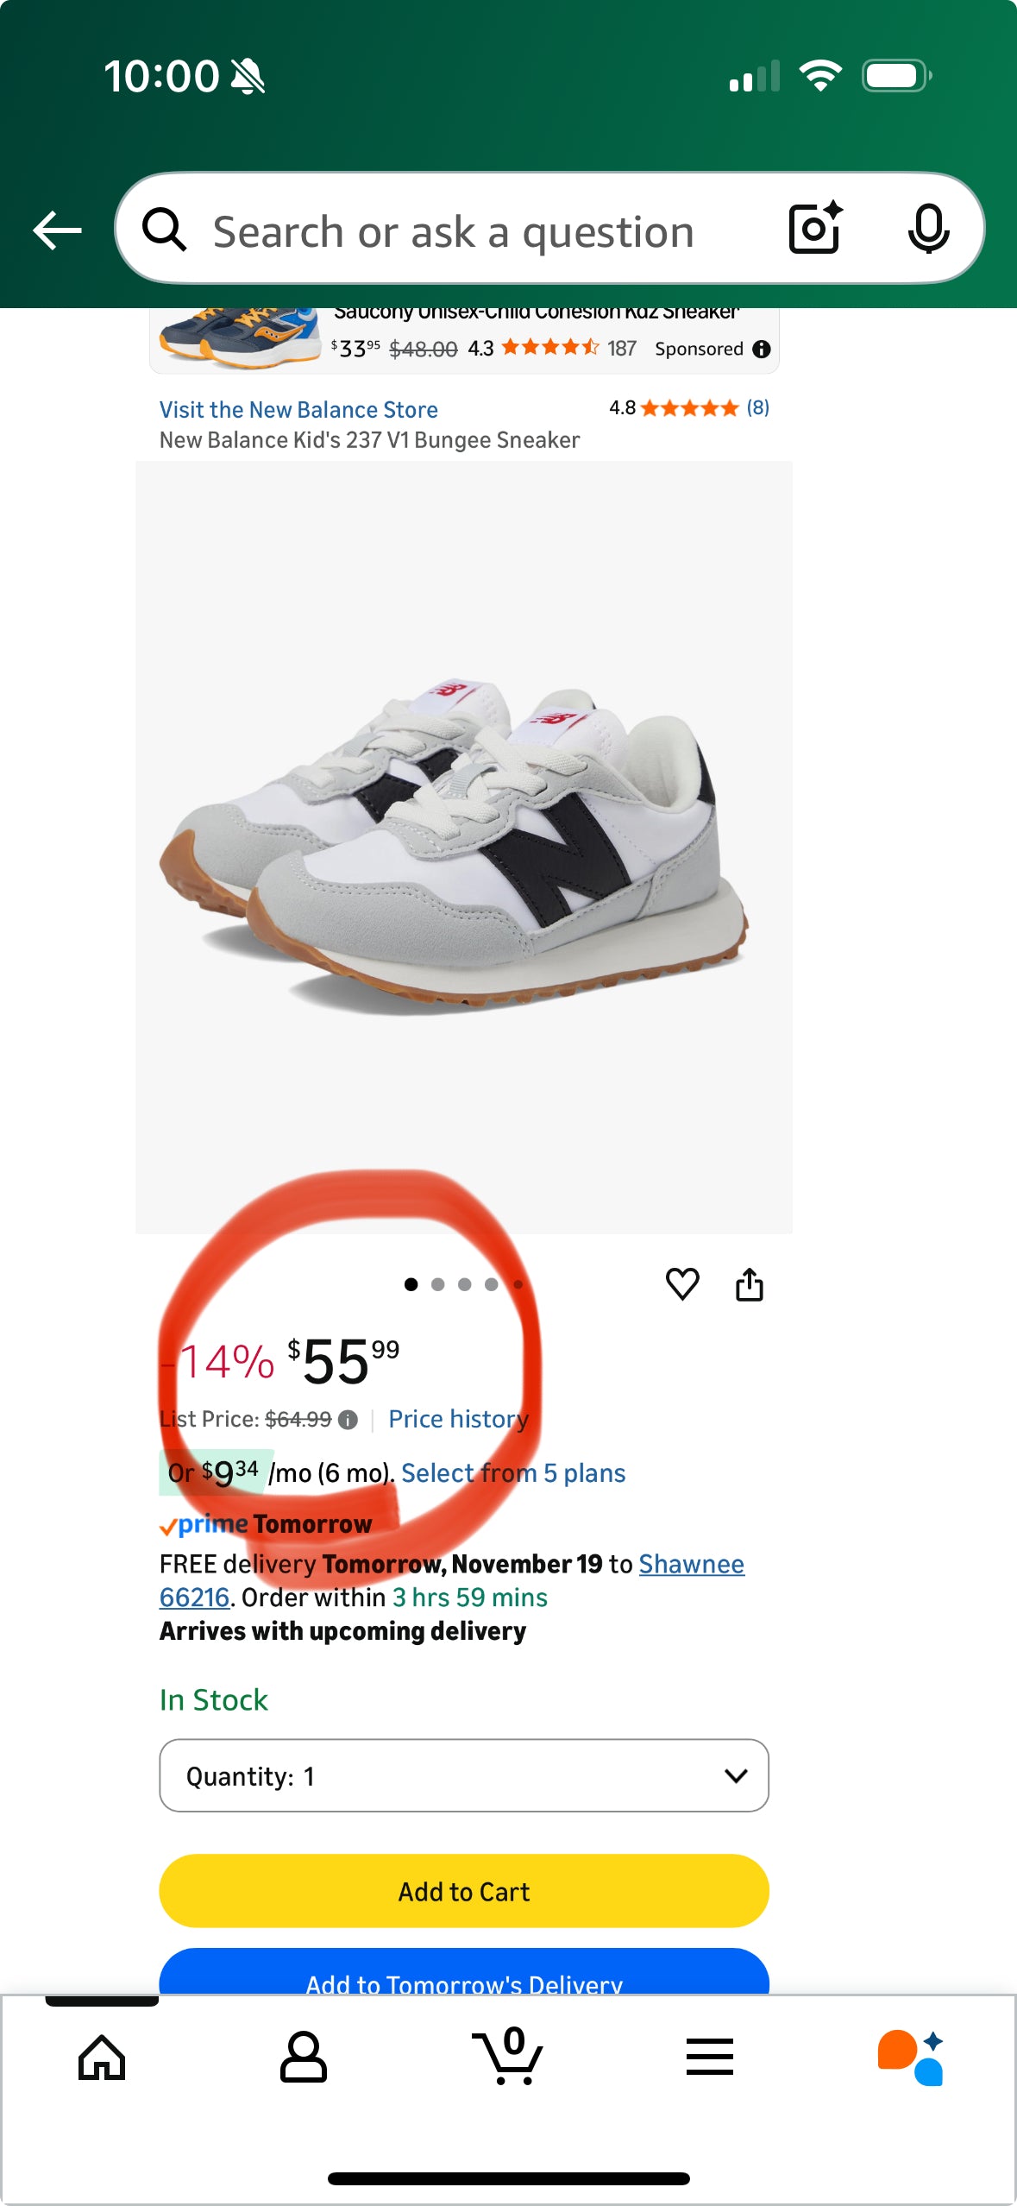Open the hamburger menu icon
This screenshot has width=1017, height=2206.
(710, 2058)
